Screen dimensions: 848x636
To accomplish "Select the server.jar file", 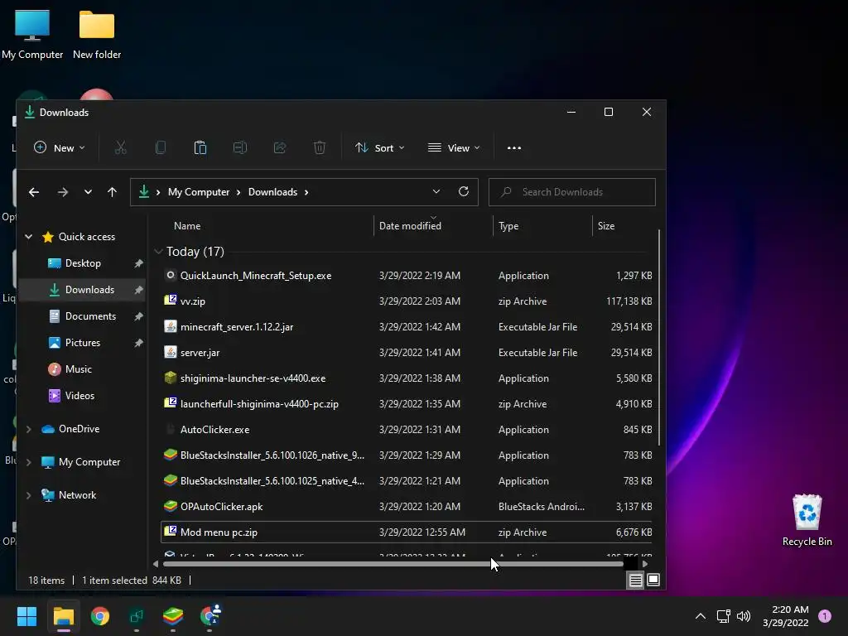I will click(x=407, y=353).
